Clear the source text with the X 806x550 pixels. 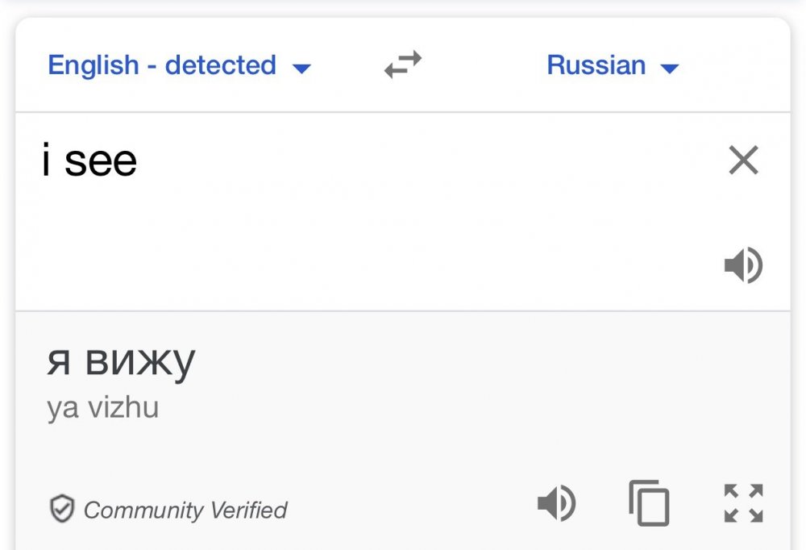click(743, 160)
